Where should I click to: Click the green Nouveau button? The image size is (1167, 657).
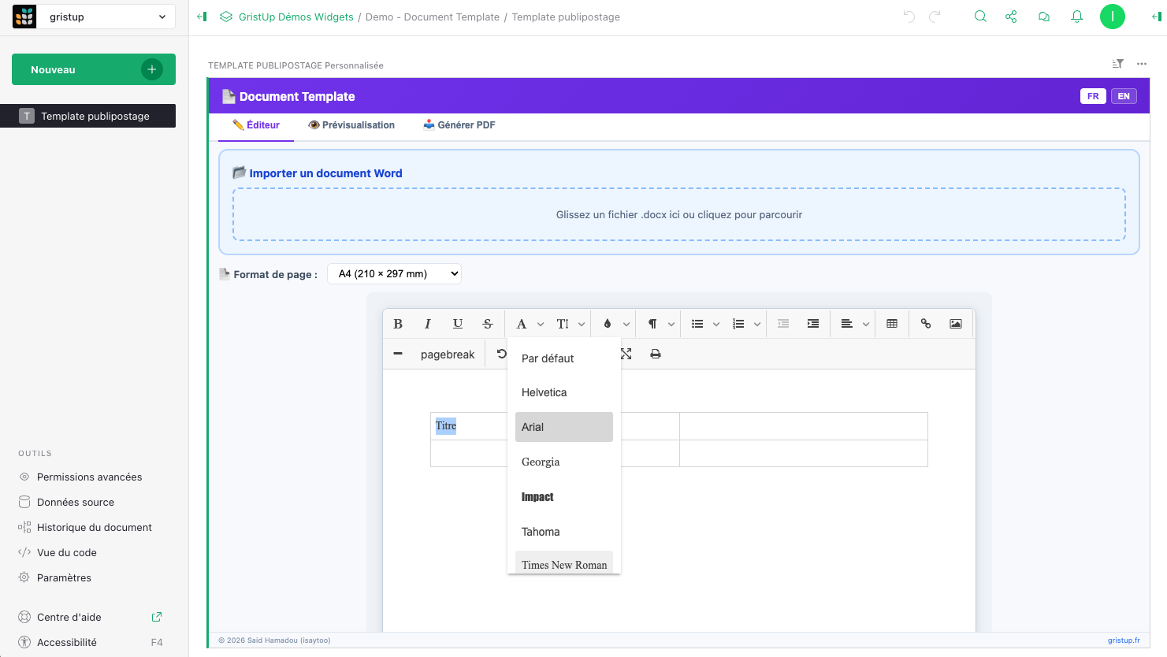[93, 70]
